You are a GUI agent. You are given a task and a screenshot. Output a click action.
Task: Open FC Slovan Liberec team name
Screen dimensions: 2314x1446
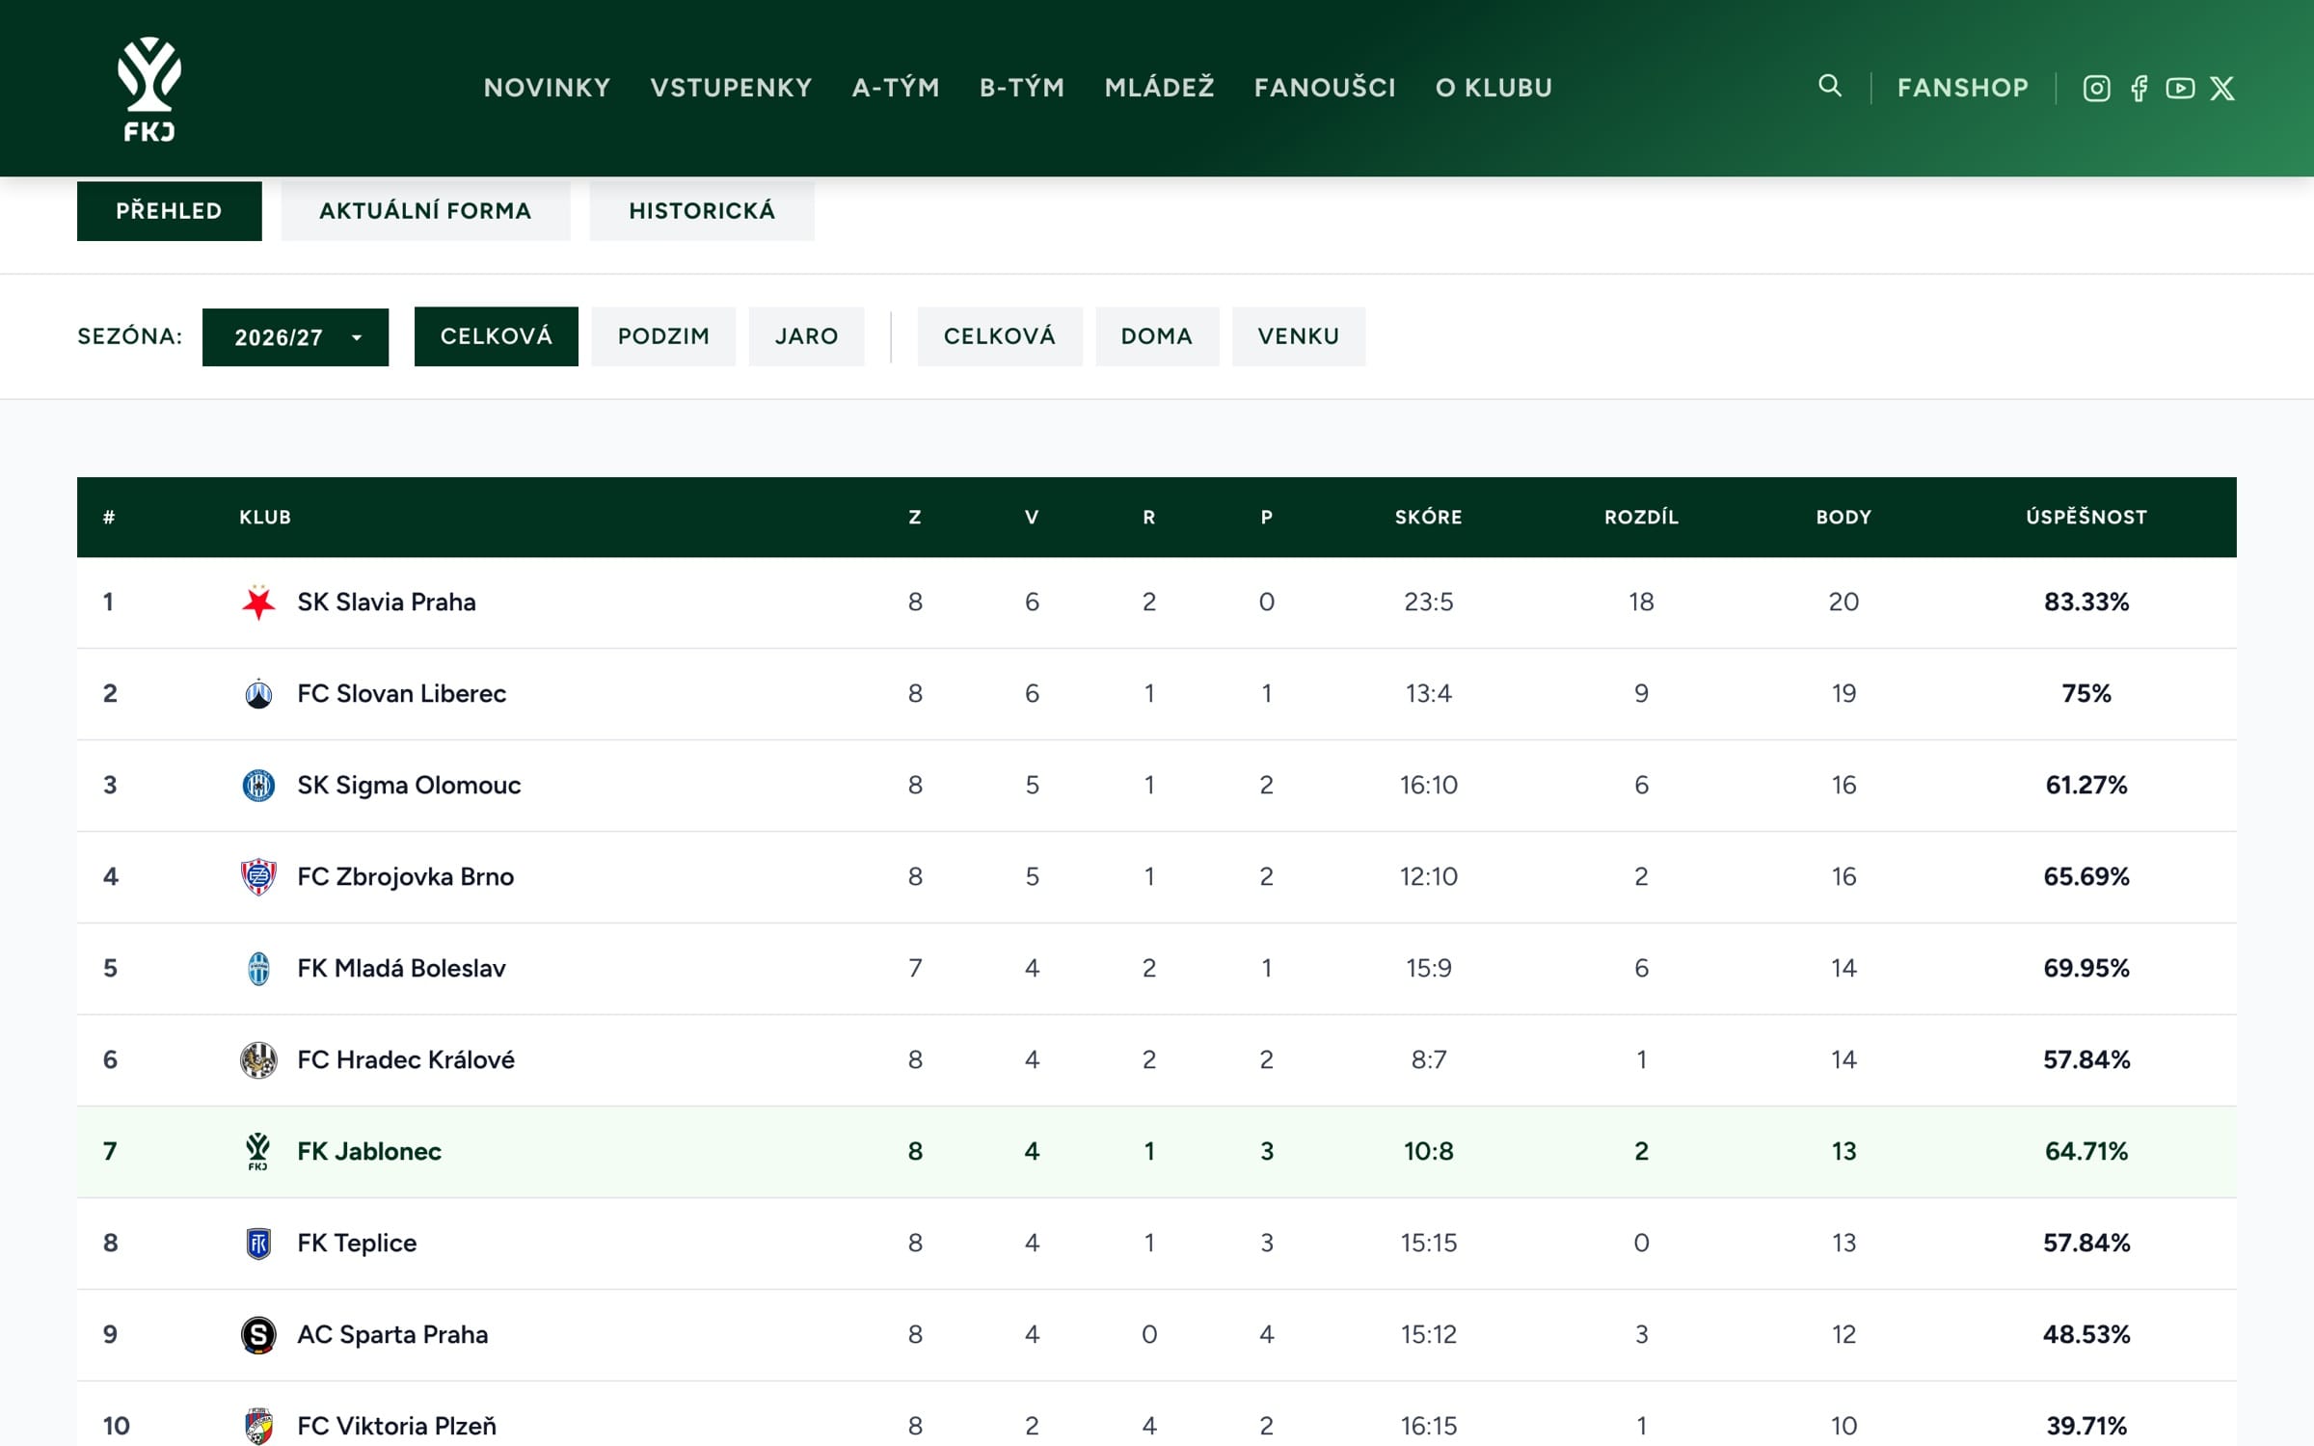401,693
